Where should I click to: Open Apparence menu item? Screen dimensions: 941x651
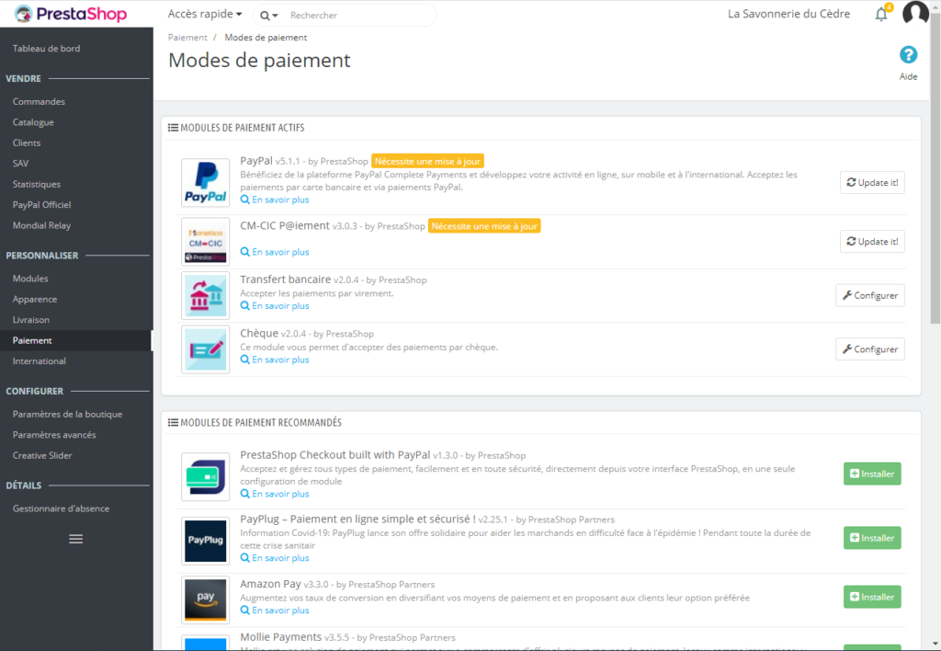35,299
